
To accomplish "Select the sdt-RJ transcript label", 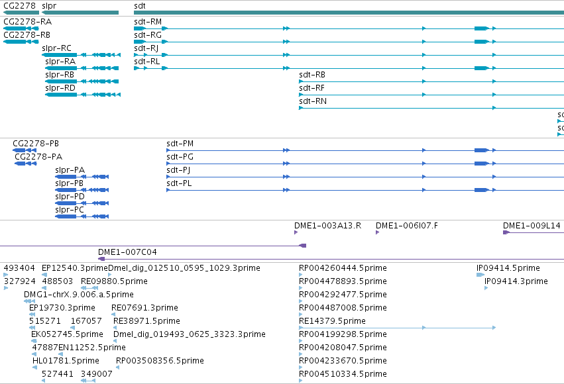I will (x=146, y=48).
